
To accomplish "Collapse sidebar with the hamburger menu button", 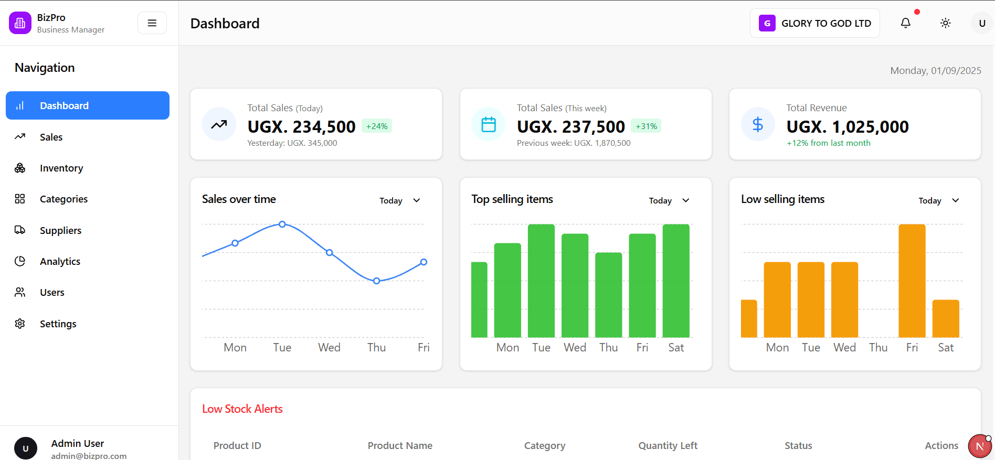I will click(x=152, y=23).
